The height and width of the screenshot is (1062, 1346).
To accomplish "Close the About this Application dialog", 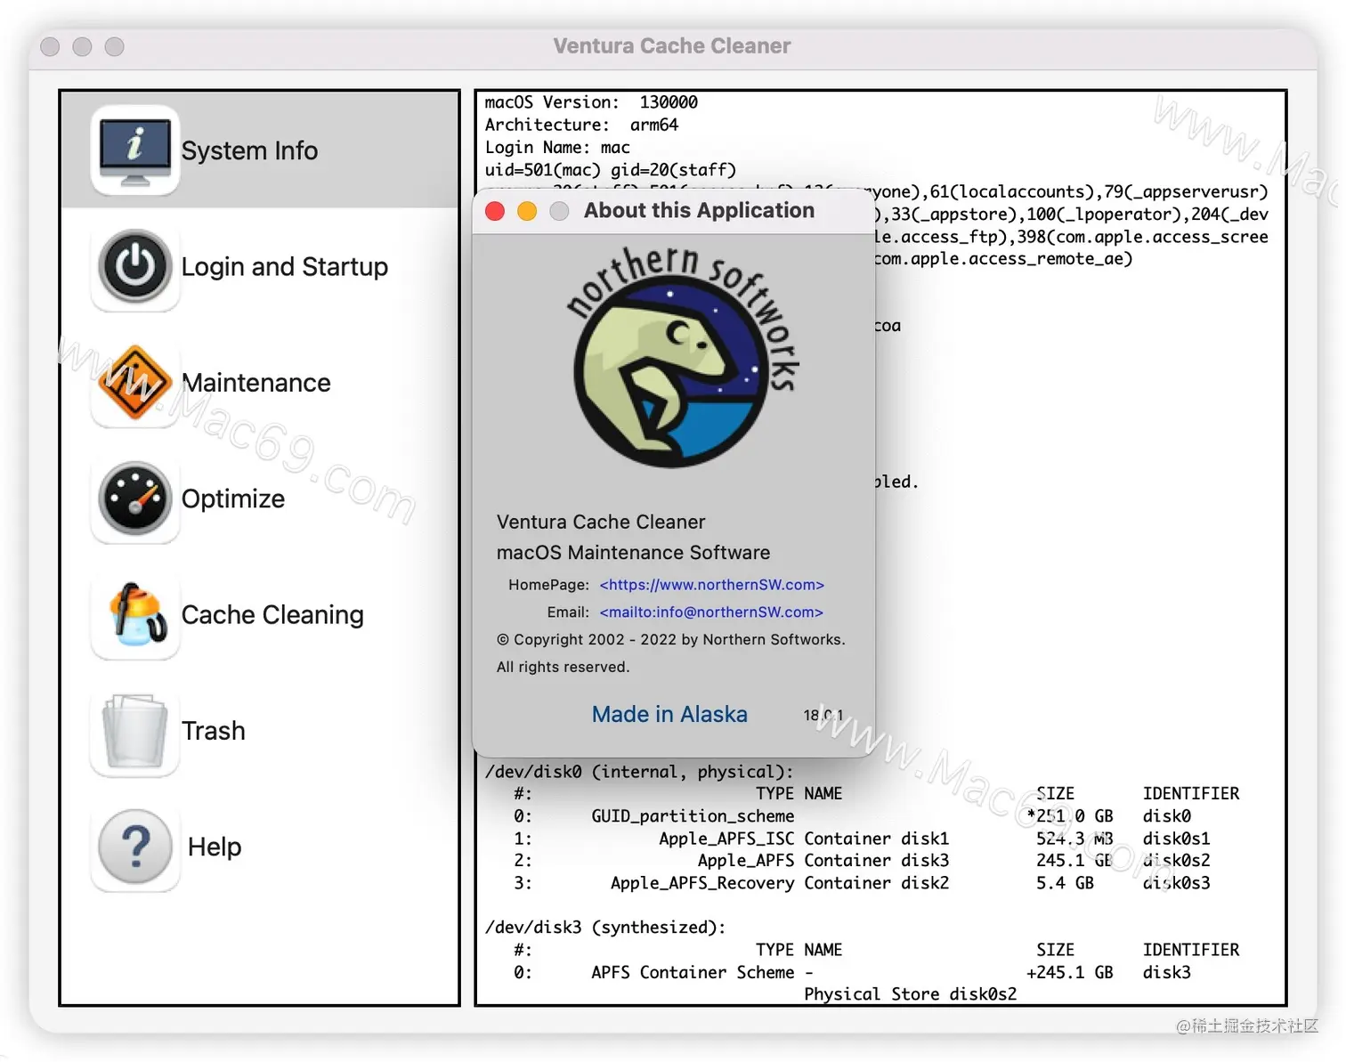I will pos(495,211).
